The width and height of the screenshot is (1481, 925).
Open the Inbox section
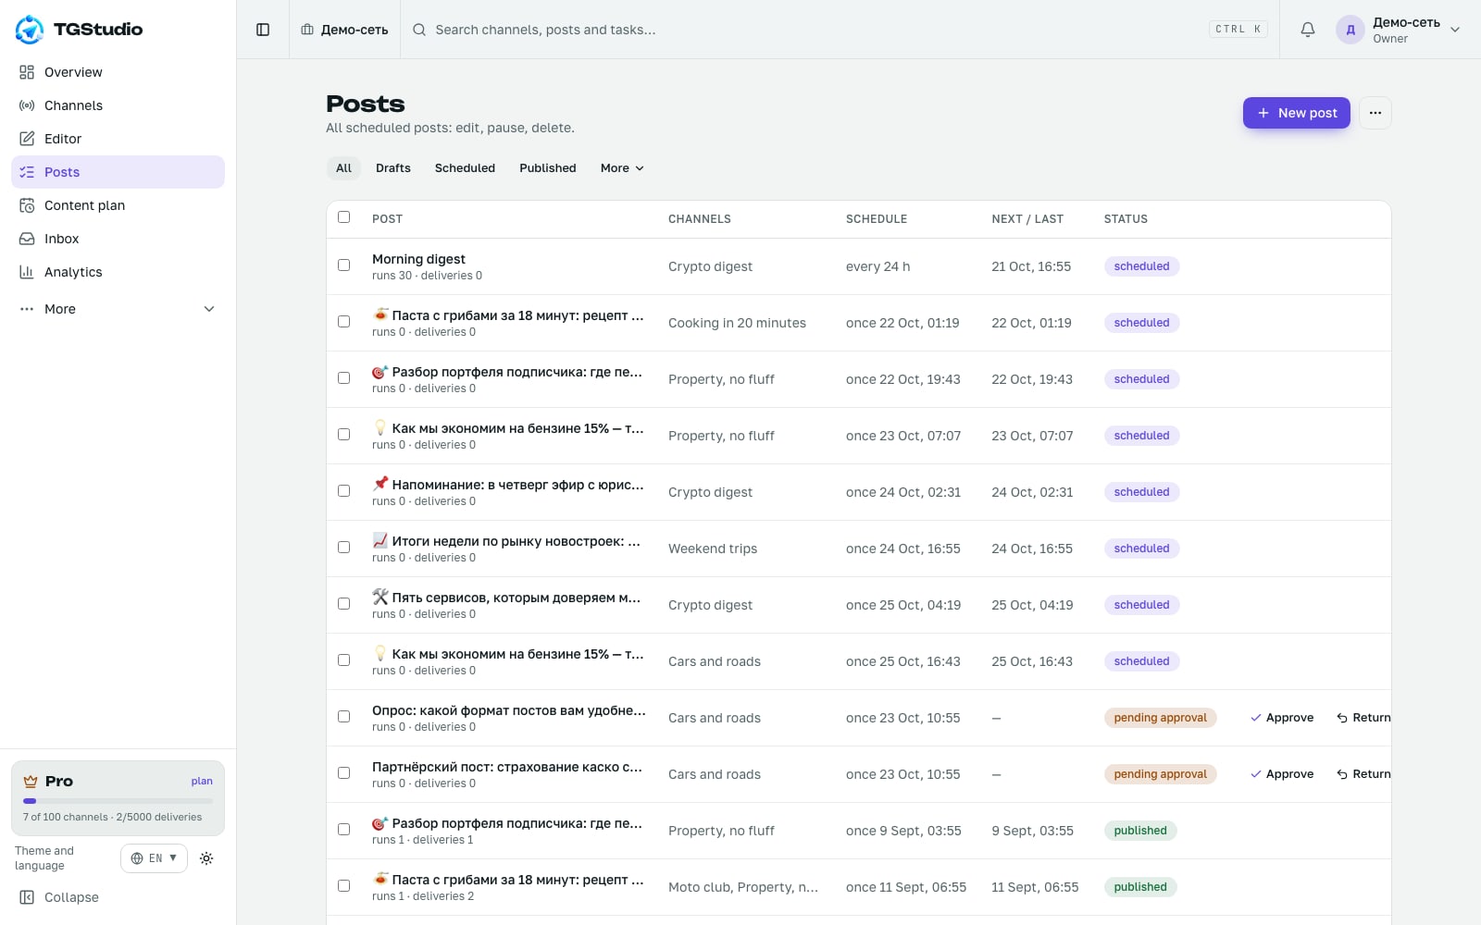(x=118, y=239)
